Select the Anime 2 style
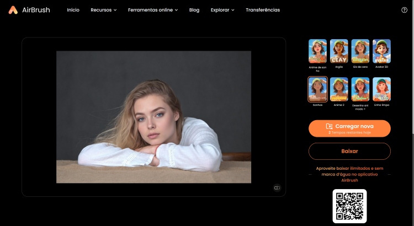The width and height of the screenshot is (414, 226). pyautogui.click(x=339, y=89)
